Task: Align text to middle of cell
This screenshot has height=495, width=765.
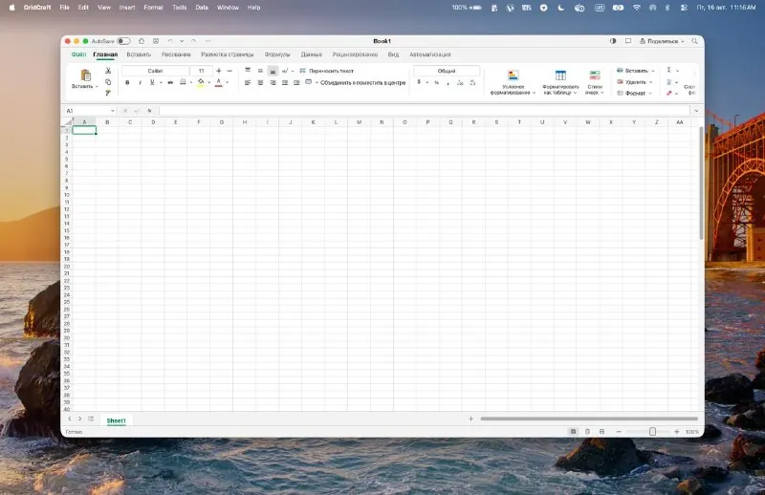Action: click(260, 71)
